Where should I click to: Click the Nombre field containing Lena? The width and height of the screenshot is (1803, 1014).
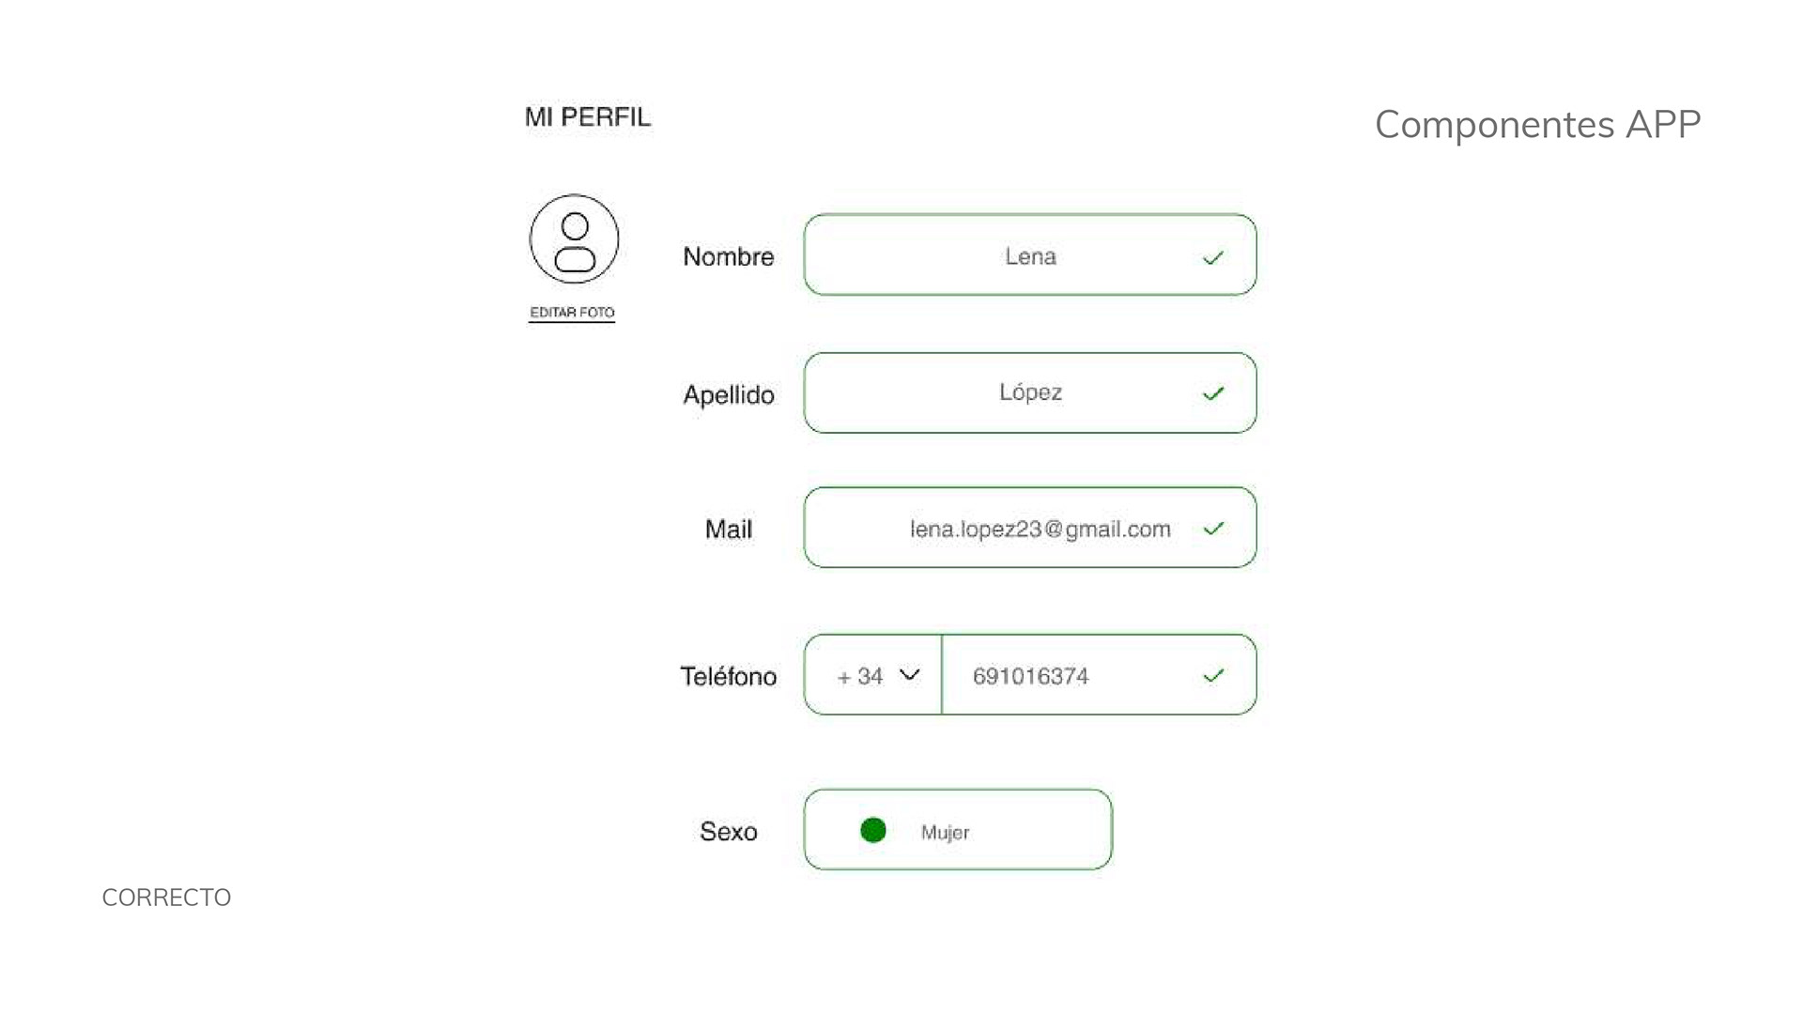coord(1030,255)
